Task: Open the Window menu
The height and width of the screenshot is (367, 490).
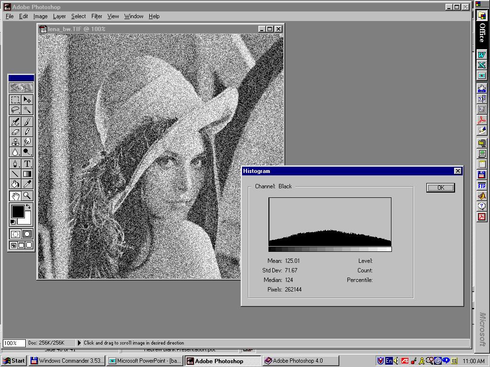Action: (x=134, y=16)
